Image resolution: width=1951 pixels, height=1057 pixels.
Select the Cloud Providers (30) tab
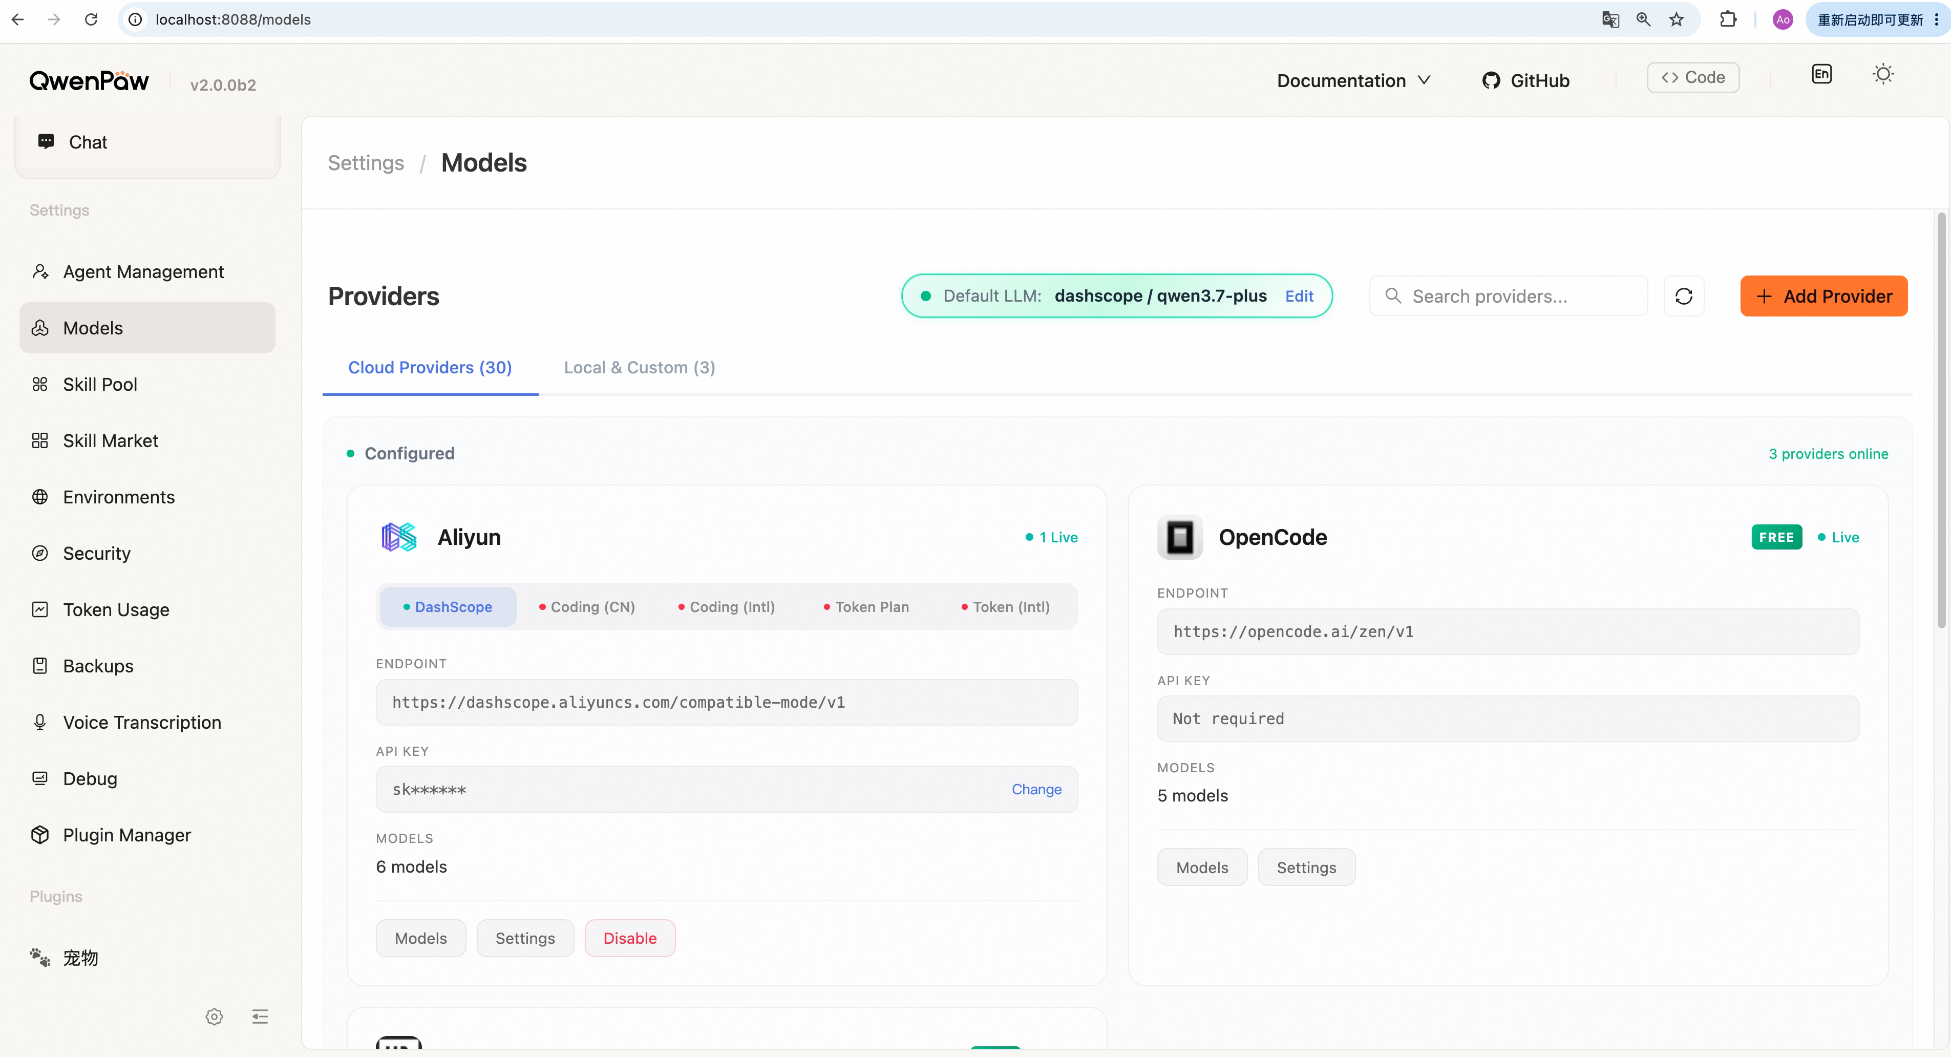430,368
